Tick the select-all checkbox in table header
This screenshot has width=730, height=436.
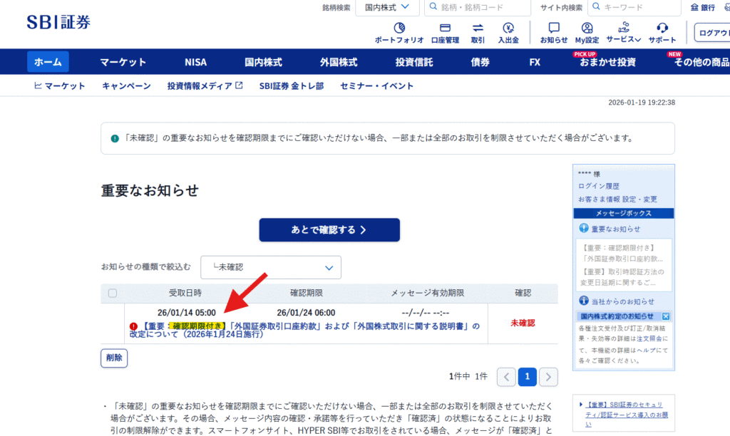[x=113, y=293]
